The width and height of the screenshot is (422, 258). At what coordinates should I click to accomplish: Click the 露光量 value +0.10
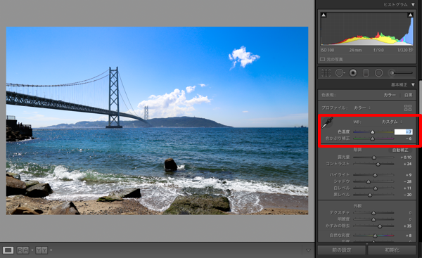click(x=406, y=157)
